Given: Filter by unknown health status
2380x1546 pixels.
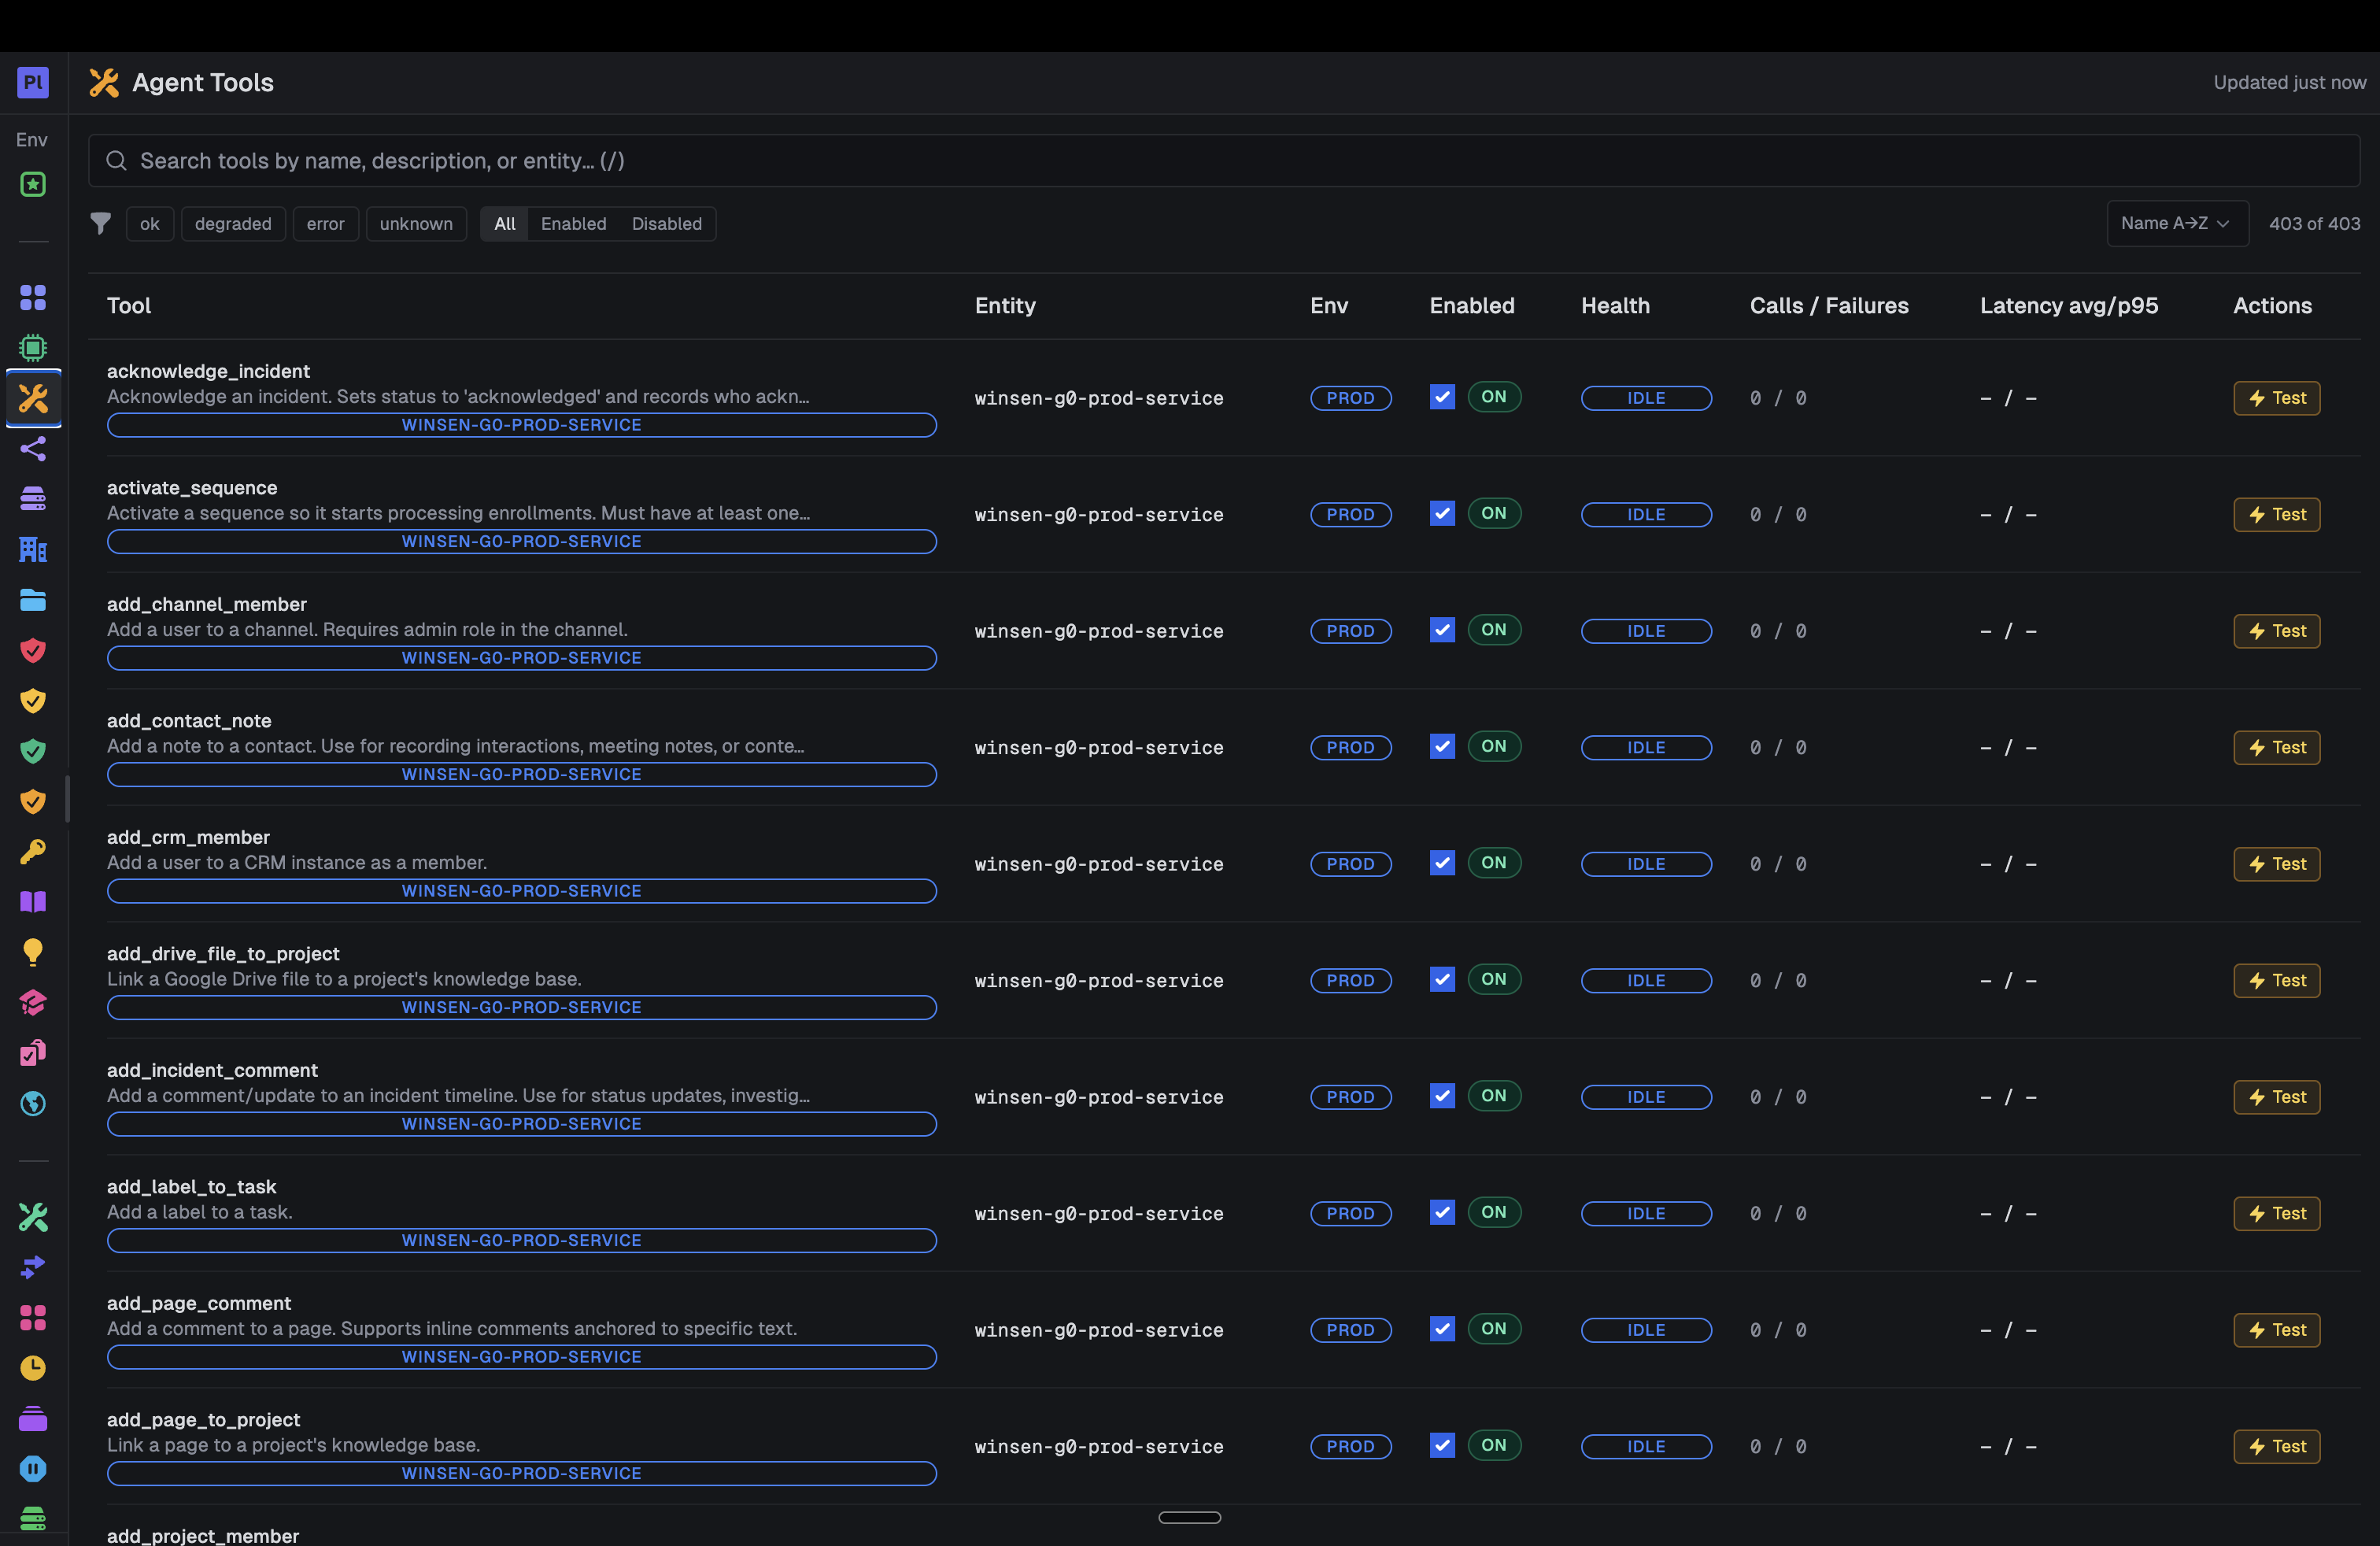Looking at the screenshot, I should [416, 224].
